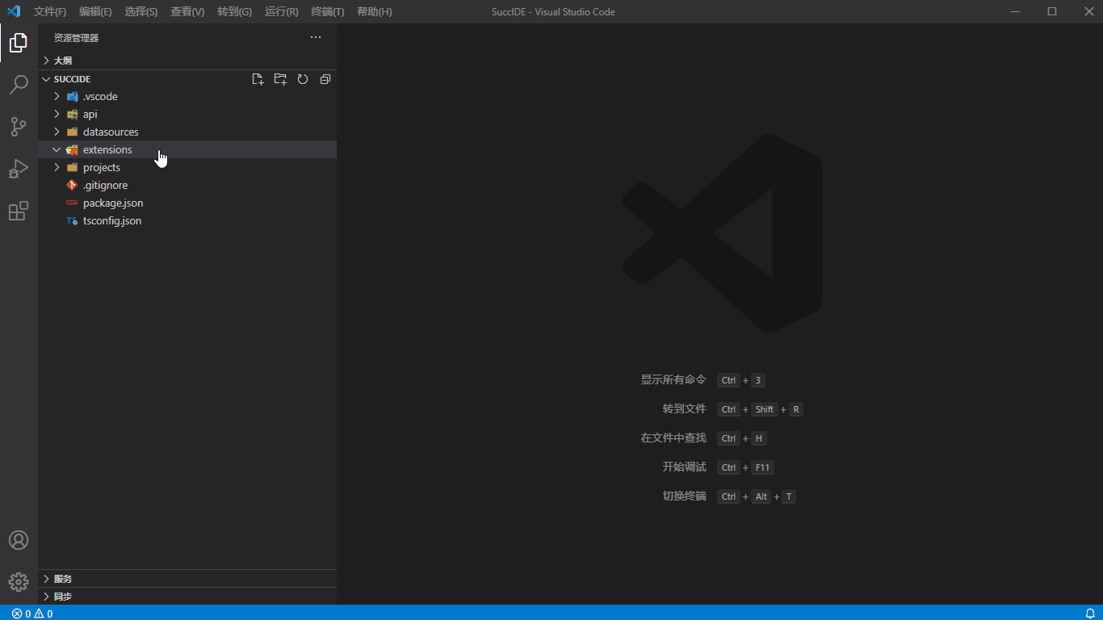Expand the api folder
The width and height of the screenshot is (1103, 620).
tap(90, 115)
